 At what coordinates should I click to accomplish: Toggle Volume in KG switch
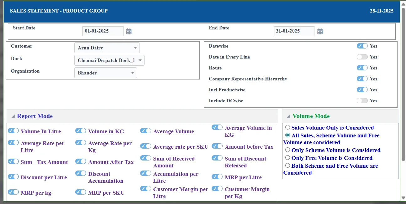[x=81, y=131]
